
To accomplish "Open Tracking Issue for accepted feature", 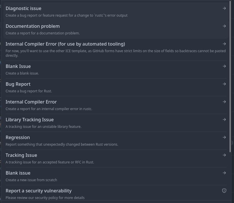I will click(x=21, y=155).
